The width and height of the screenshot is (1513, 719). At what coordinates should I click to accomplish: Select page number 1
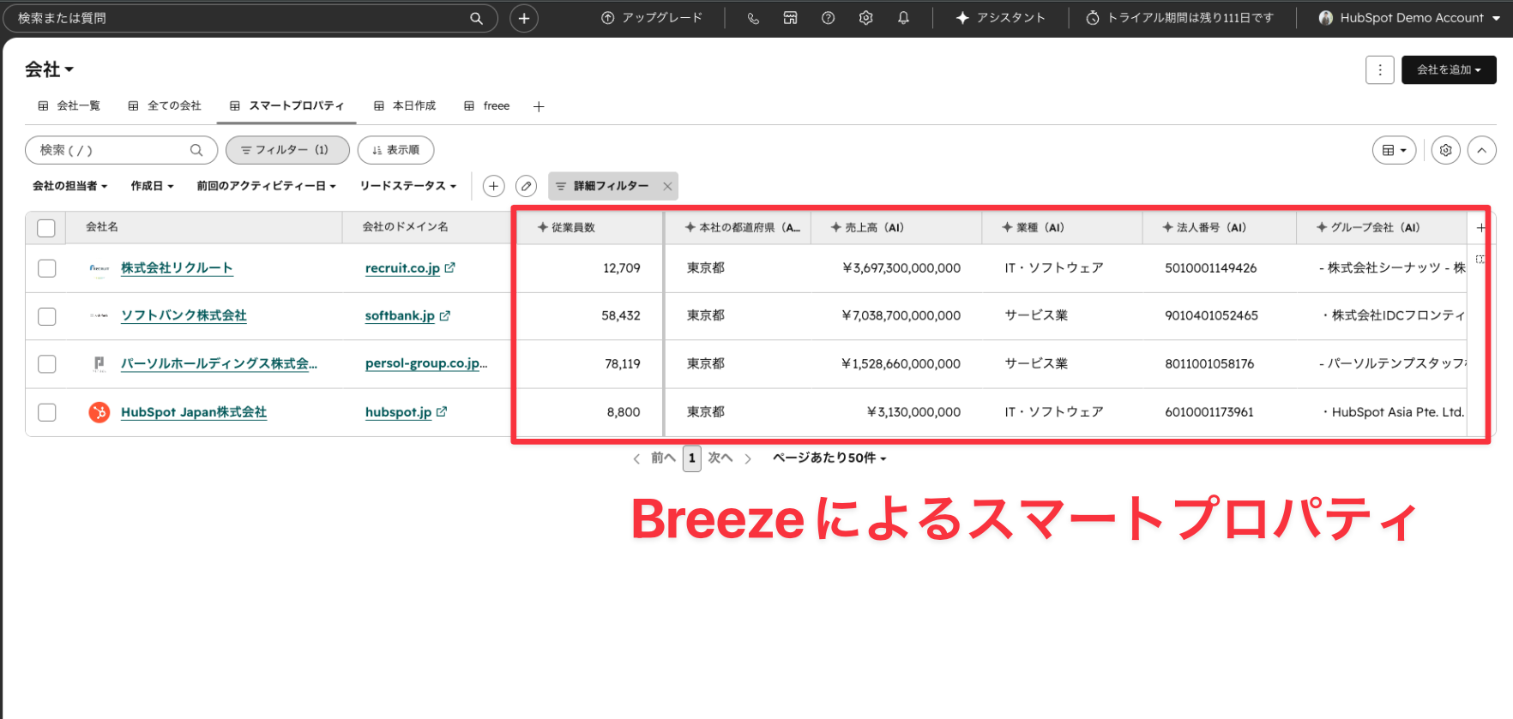[692, 458]
